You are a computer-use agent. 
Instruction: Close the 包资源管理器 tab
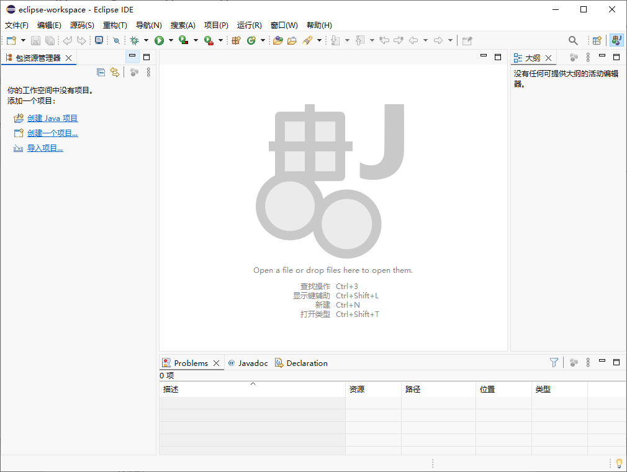tap(69, 58)
